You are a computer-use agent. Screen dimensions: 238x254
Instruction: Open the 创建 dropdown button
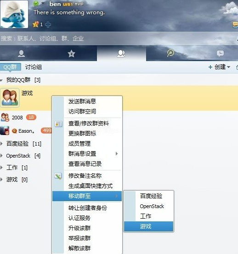[x=219, y=67]
